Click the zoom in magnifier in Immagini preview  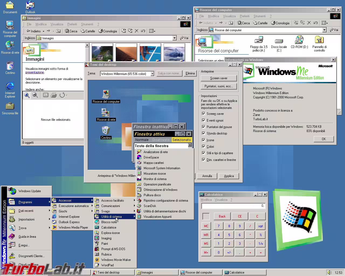click(27, 95)
